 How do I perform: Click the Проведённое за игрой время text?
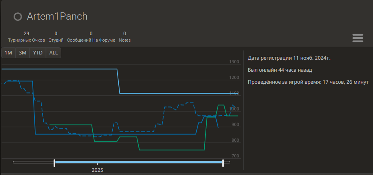[x=308, y=82]
